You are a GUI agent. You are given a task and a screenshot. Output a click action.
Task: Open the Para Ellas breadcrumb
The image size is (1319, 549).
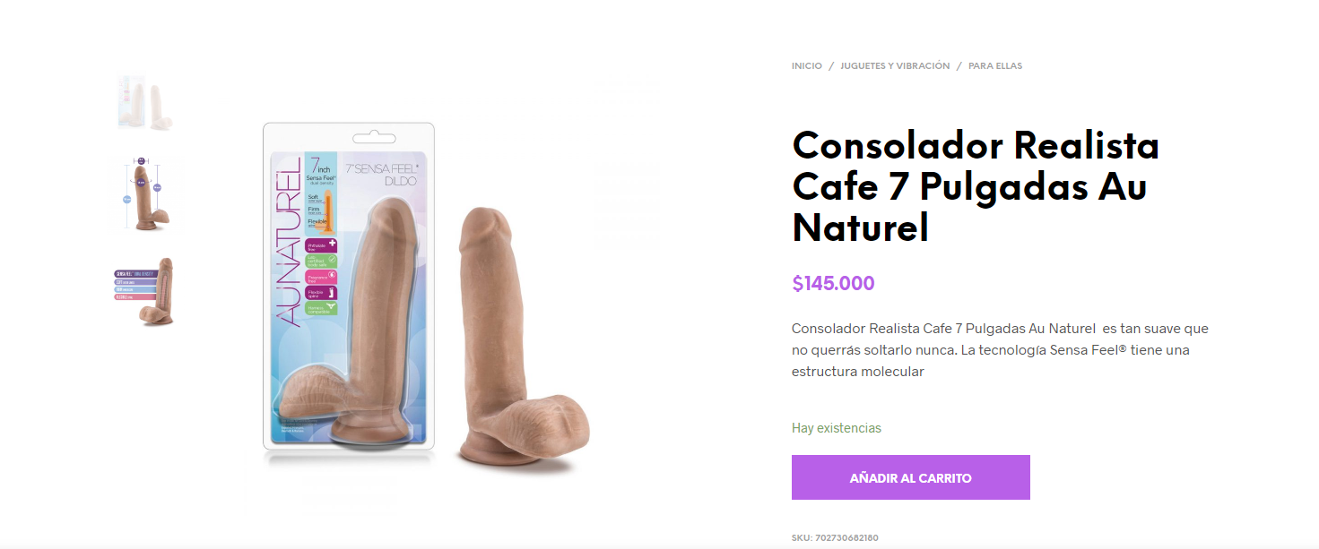pos(995,66)
